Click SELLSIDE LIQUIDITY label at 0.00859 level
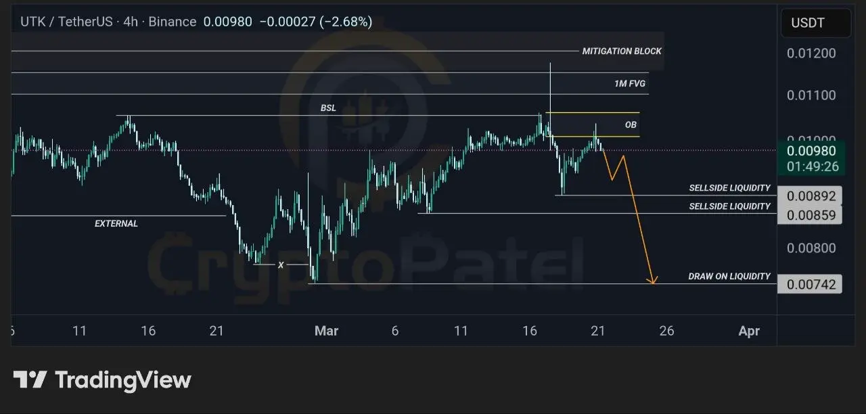866x414 pixels. (x=729, y=206)
